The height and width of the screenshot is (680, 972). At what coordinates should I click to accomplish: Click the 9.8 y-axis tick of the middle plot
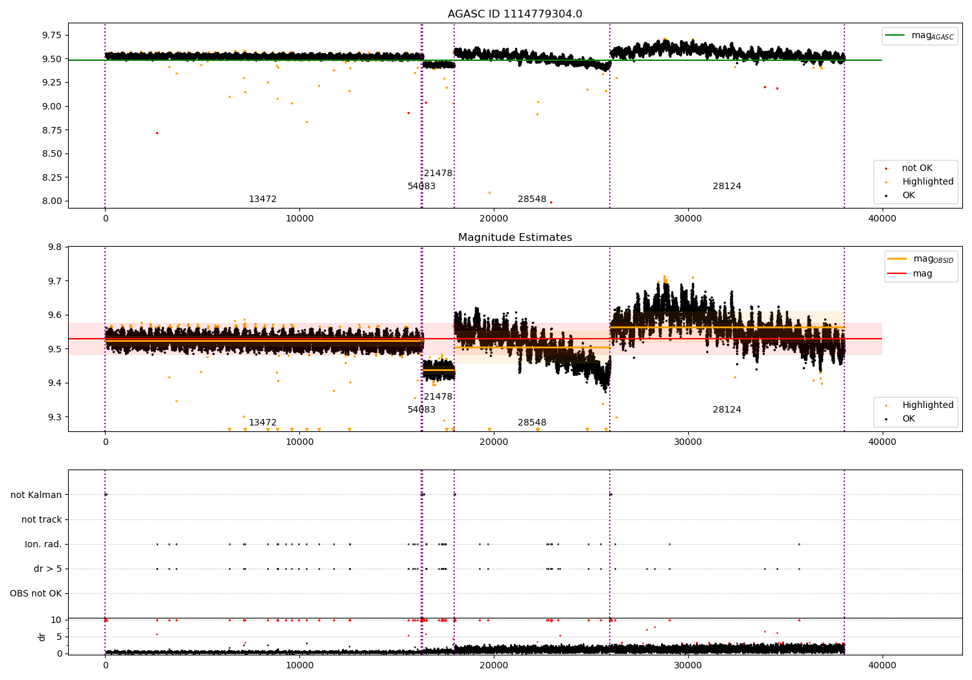pyautogui.click(x=54, y=247)
